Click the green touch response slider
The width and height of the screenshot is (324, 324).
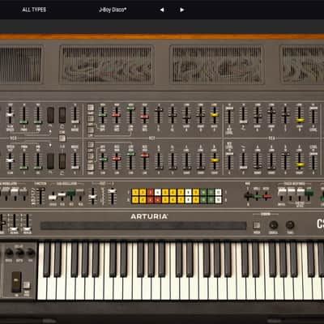[309, 193]
